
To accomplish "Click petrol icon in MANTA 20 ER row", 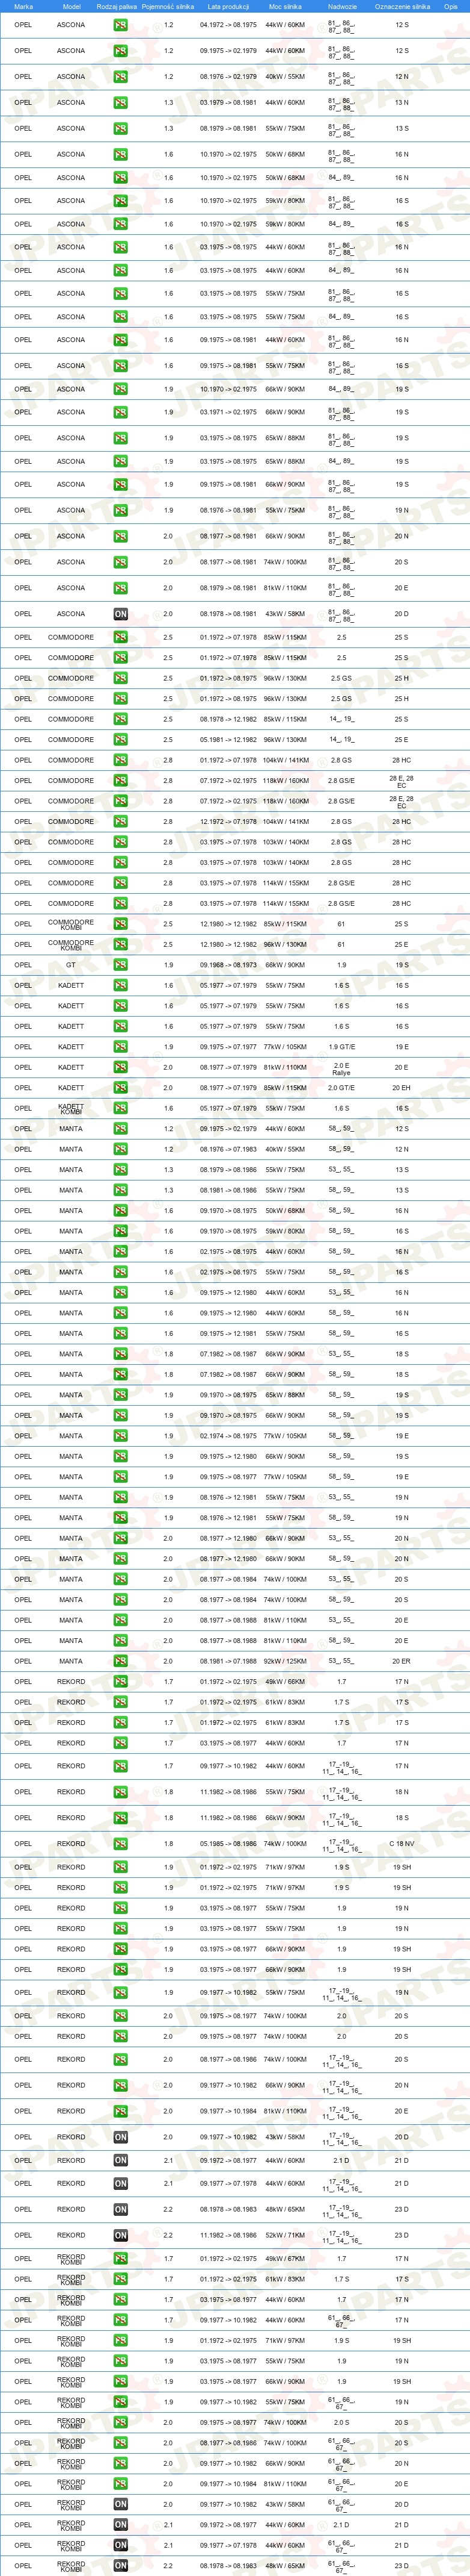I will click(x=121, y=1661).
